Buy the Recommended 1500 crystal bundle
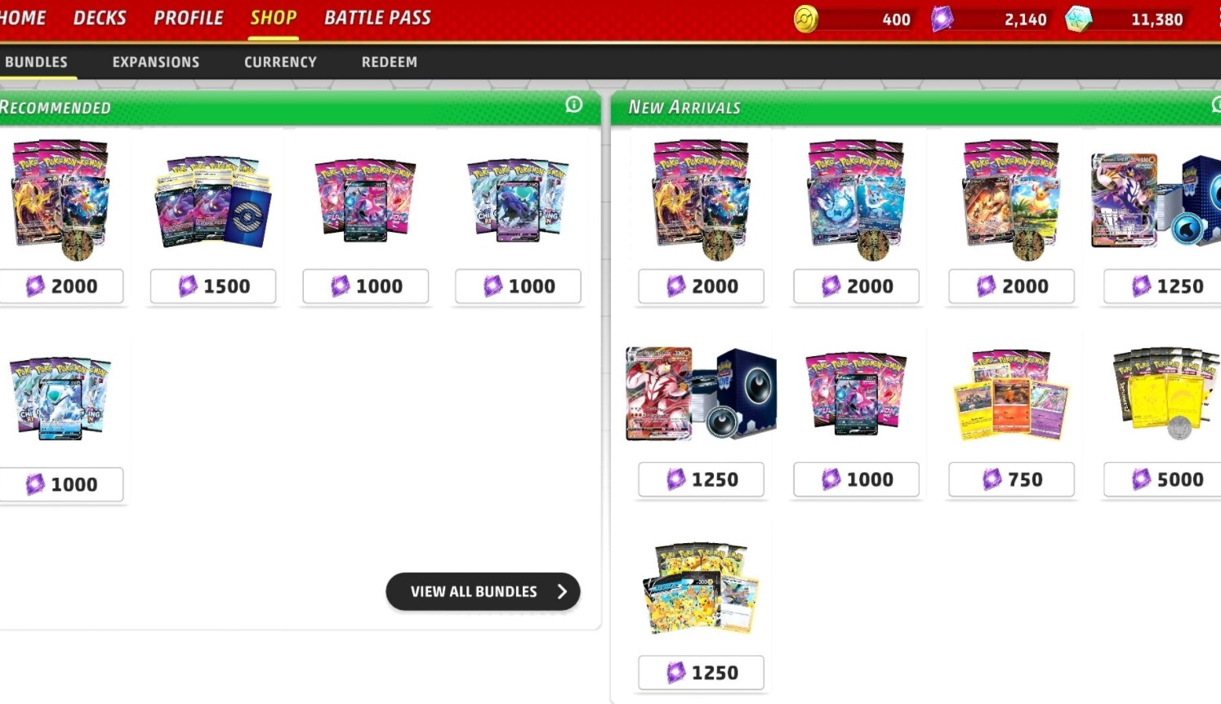Image resolution: width=1221 pixels, height=704 pixels. pos(213,287)
